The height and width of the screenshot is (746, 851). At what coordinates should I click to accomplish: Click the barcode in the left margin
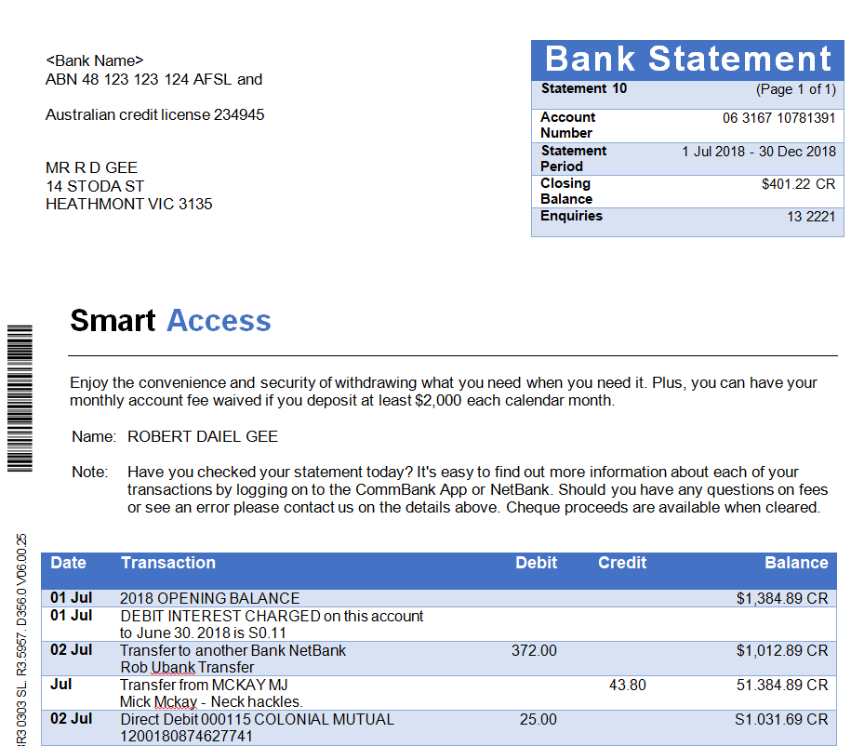(20, 398)
